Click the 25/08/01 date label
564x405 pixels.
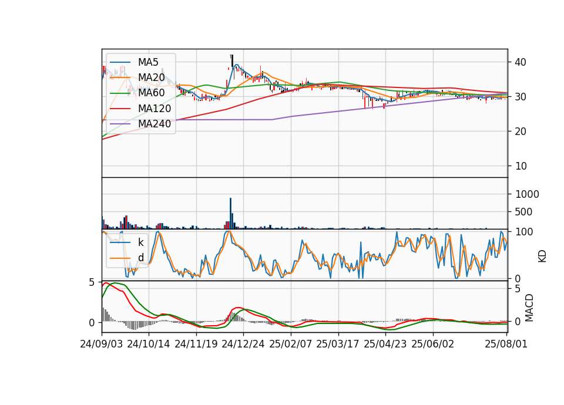(x=506, y=344)
